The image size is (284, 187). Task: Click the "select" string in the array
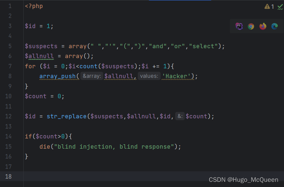[x=203, y=46]
